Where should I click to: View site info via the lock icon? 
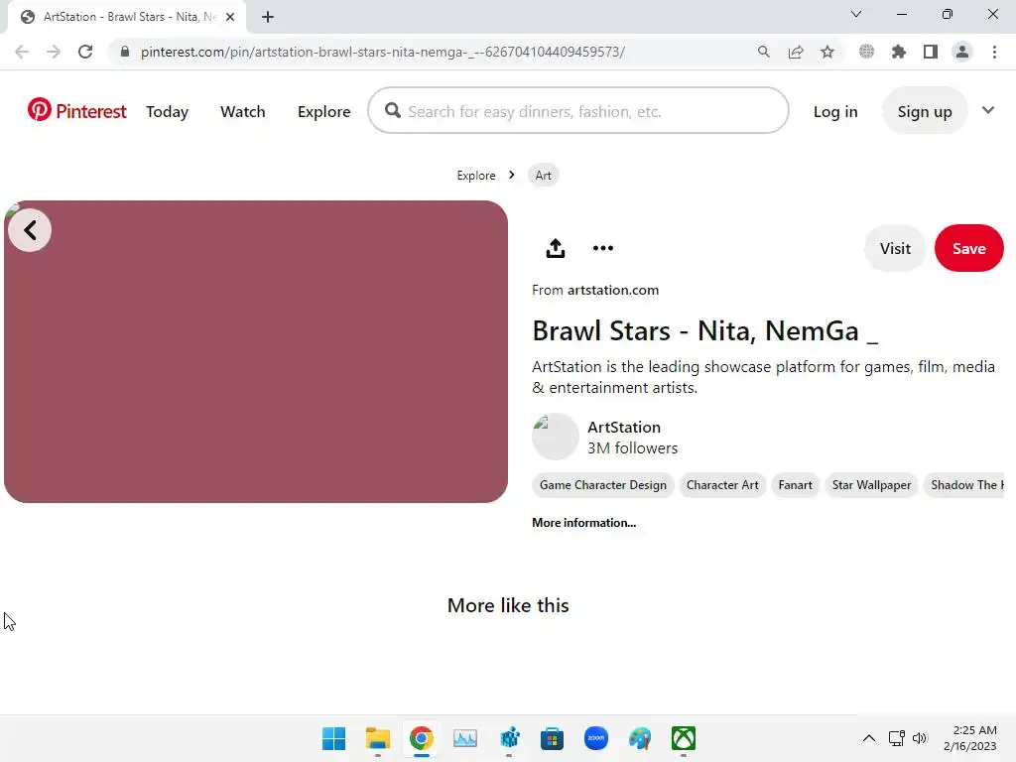point(125,52)
